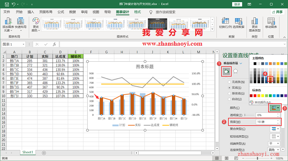Click the Undo arrow icon
Viewport: 288px width, 161px height.
click(14, 4)
